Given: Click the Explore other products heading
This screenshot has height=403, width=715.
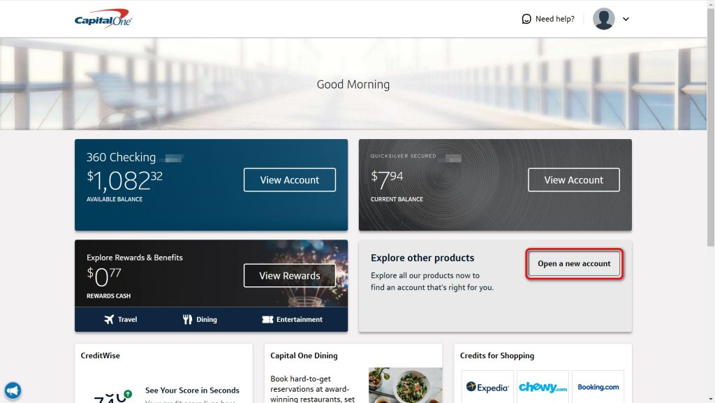Looking at the screenshot, I should pyautogui.click(x=422, y=258).
